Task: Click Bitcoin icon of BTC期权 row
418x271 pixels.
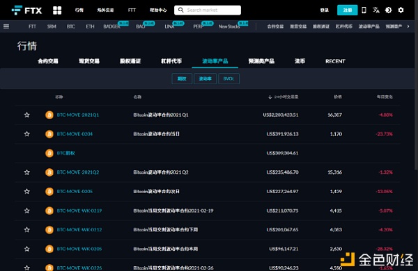Action: pos(49,153)
